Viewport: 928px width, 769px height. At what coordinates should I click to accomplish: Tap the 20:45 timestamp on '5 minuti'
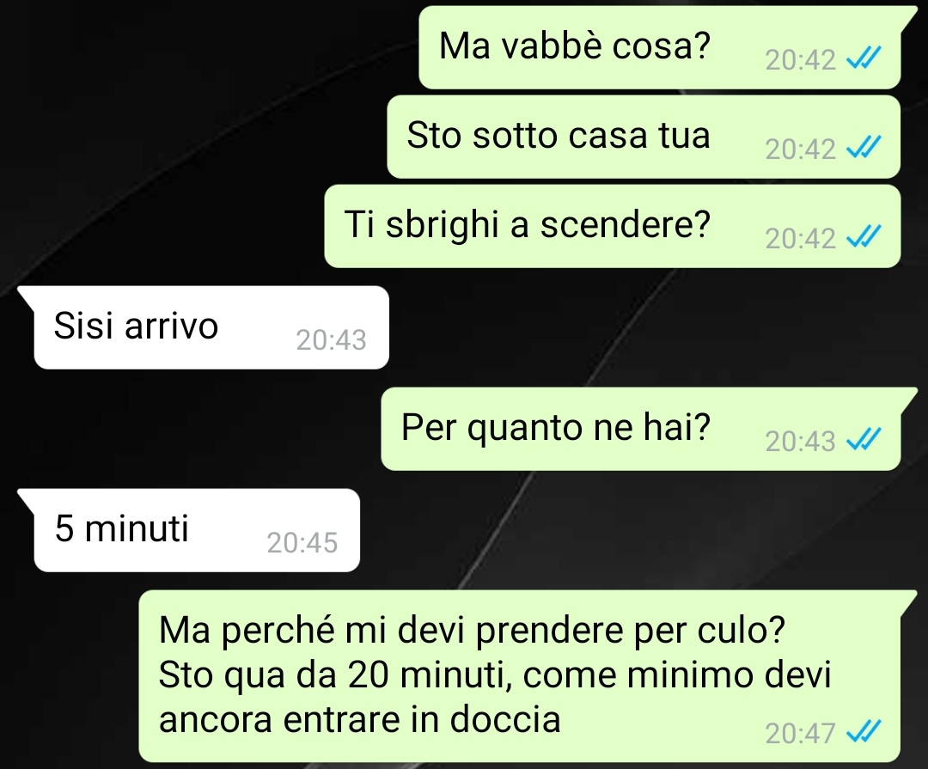[x=302, y=543]
